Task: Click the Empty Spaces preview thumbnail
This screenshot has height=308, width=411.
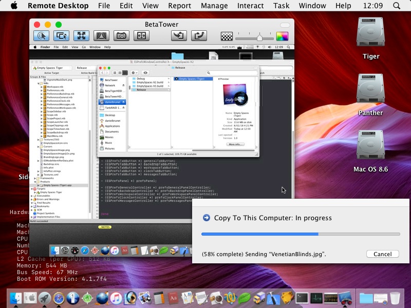Action: click(x=235, y=95)
